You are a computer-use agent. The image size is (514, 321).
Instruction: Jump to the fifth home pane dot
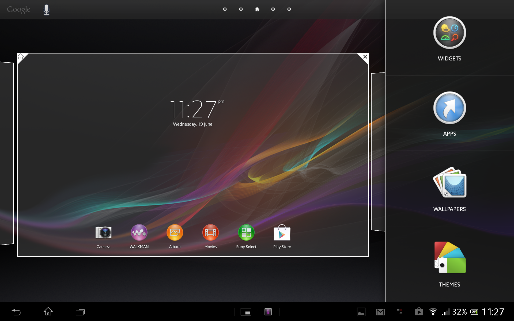pos(289,9)
